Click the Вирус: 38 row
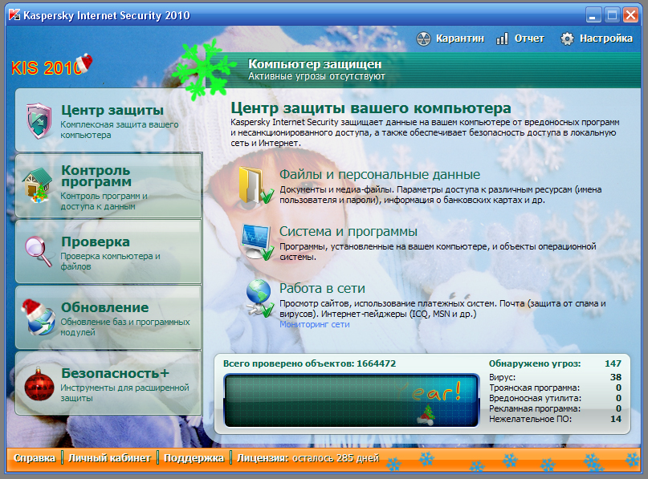This screenshot has height=479, width=648. pyautogui.click(x=555, y=377)
